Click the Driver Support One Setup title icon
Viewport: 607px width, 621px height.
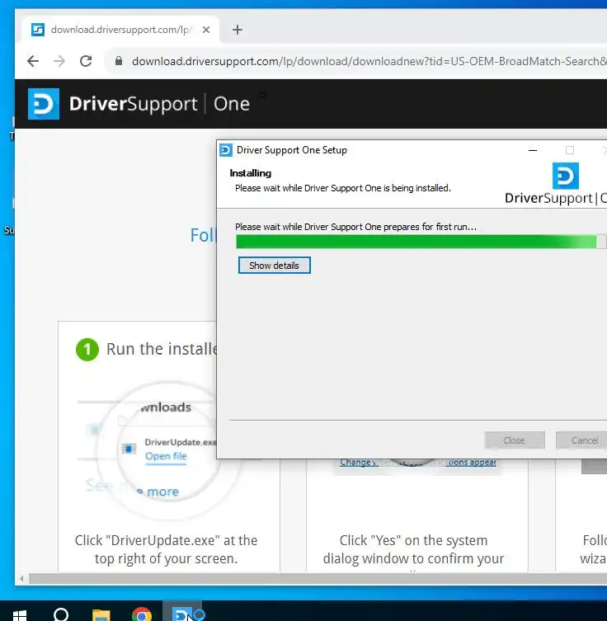226,150
